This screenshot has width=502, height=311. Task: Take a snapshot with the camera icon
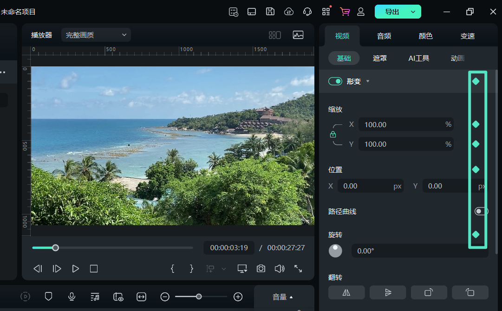(x=261, y=269)
